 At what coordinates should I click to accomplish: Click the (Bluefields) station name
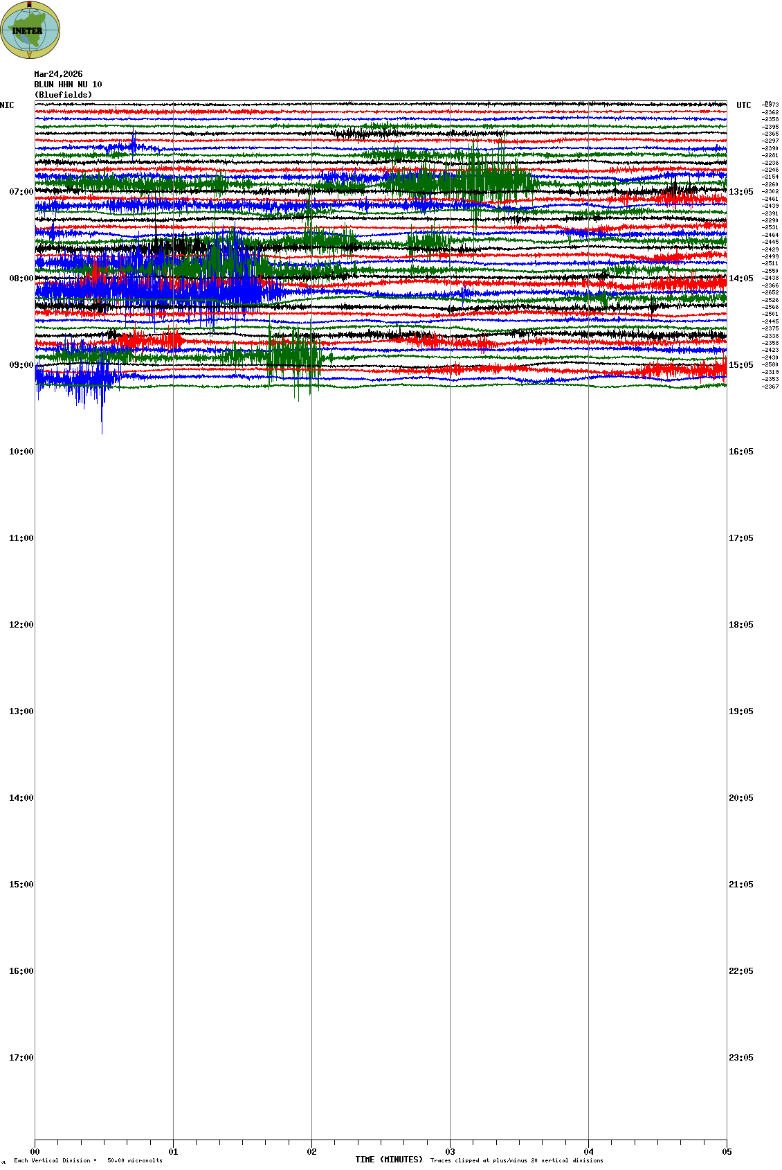point(63,95)
